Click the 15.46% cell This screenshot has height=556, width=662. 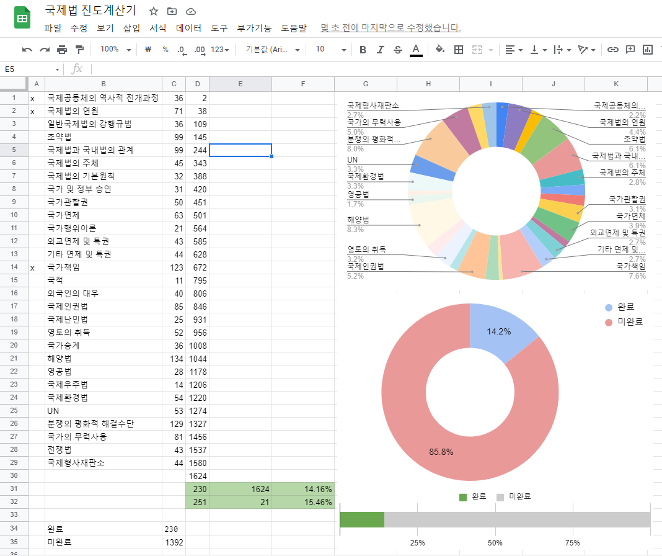click(303, 502)
